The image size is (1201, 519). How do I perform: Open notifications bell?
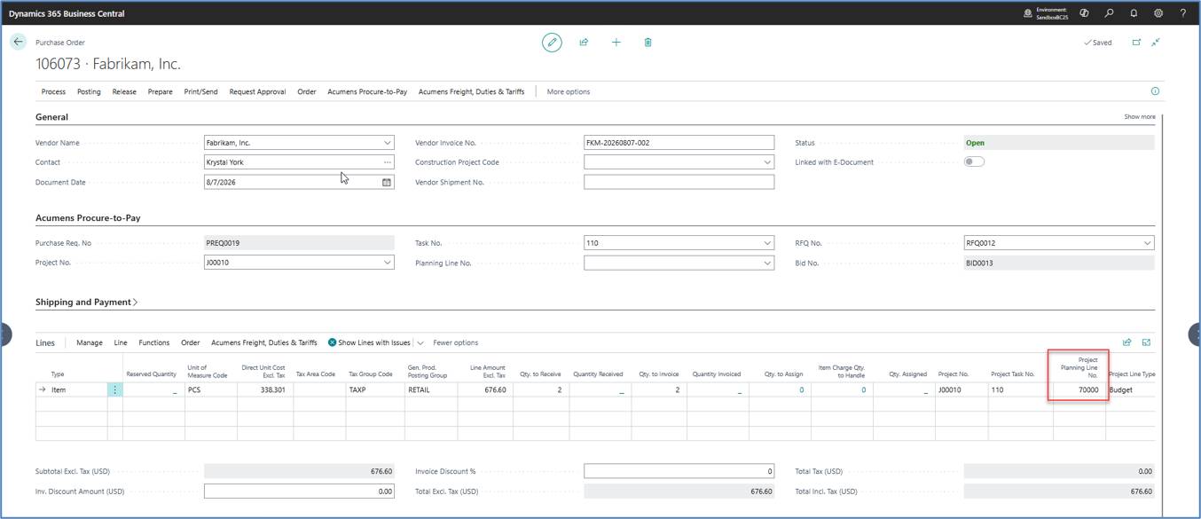[x=1134, y=13]
